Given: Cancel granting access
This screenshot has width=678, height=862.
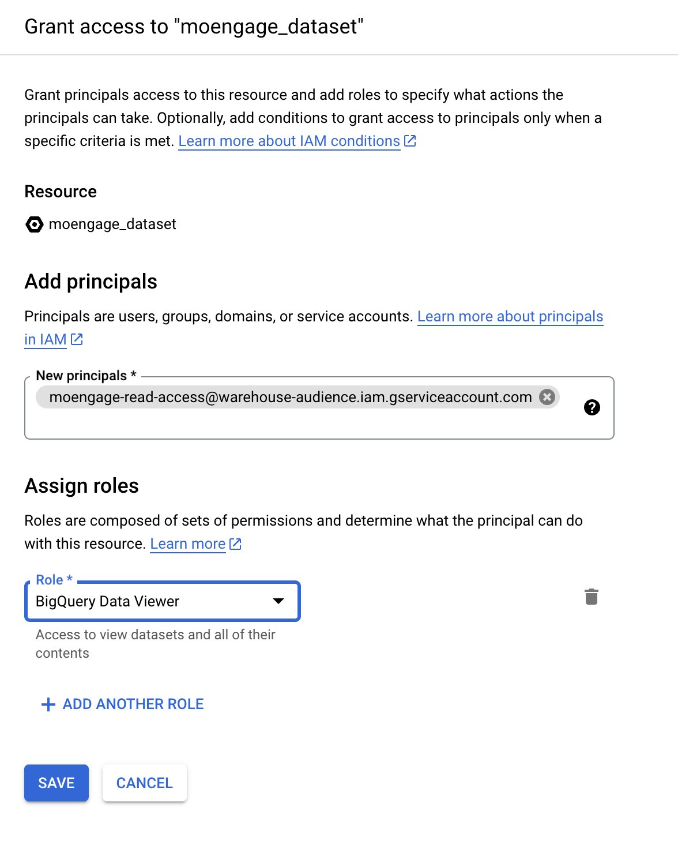Looking at the screenshot, I should [x=145, y=783].
